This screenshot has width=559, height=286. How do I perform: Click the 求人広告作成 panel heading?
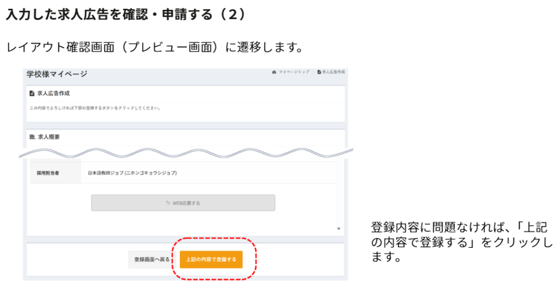point(53,93)
